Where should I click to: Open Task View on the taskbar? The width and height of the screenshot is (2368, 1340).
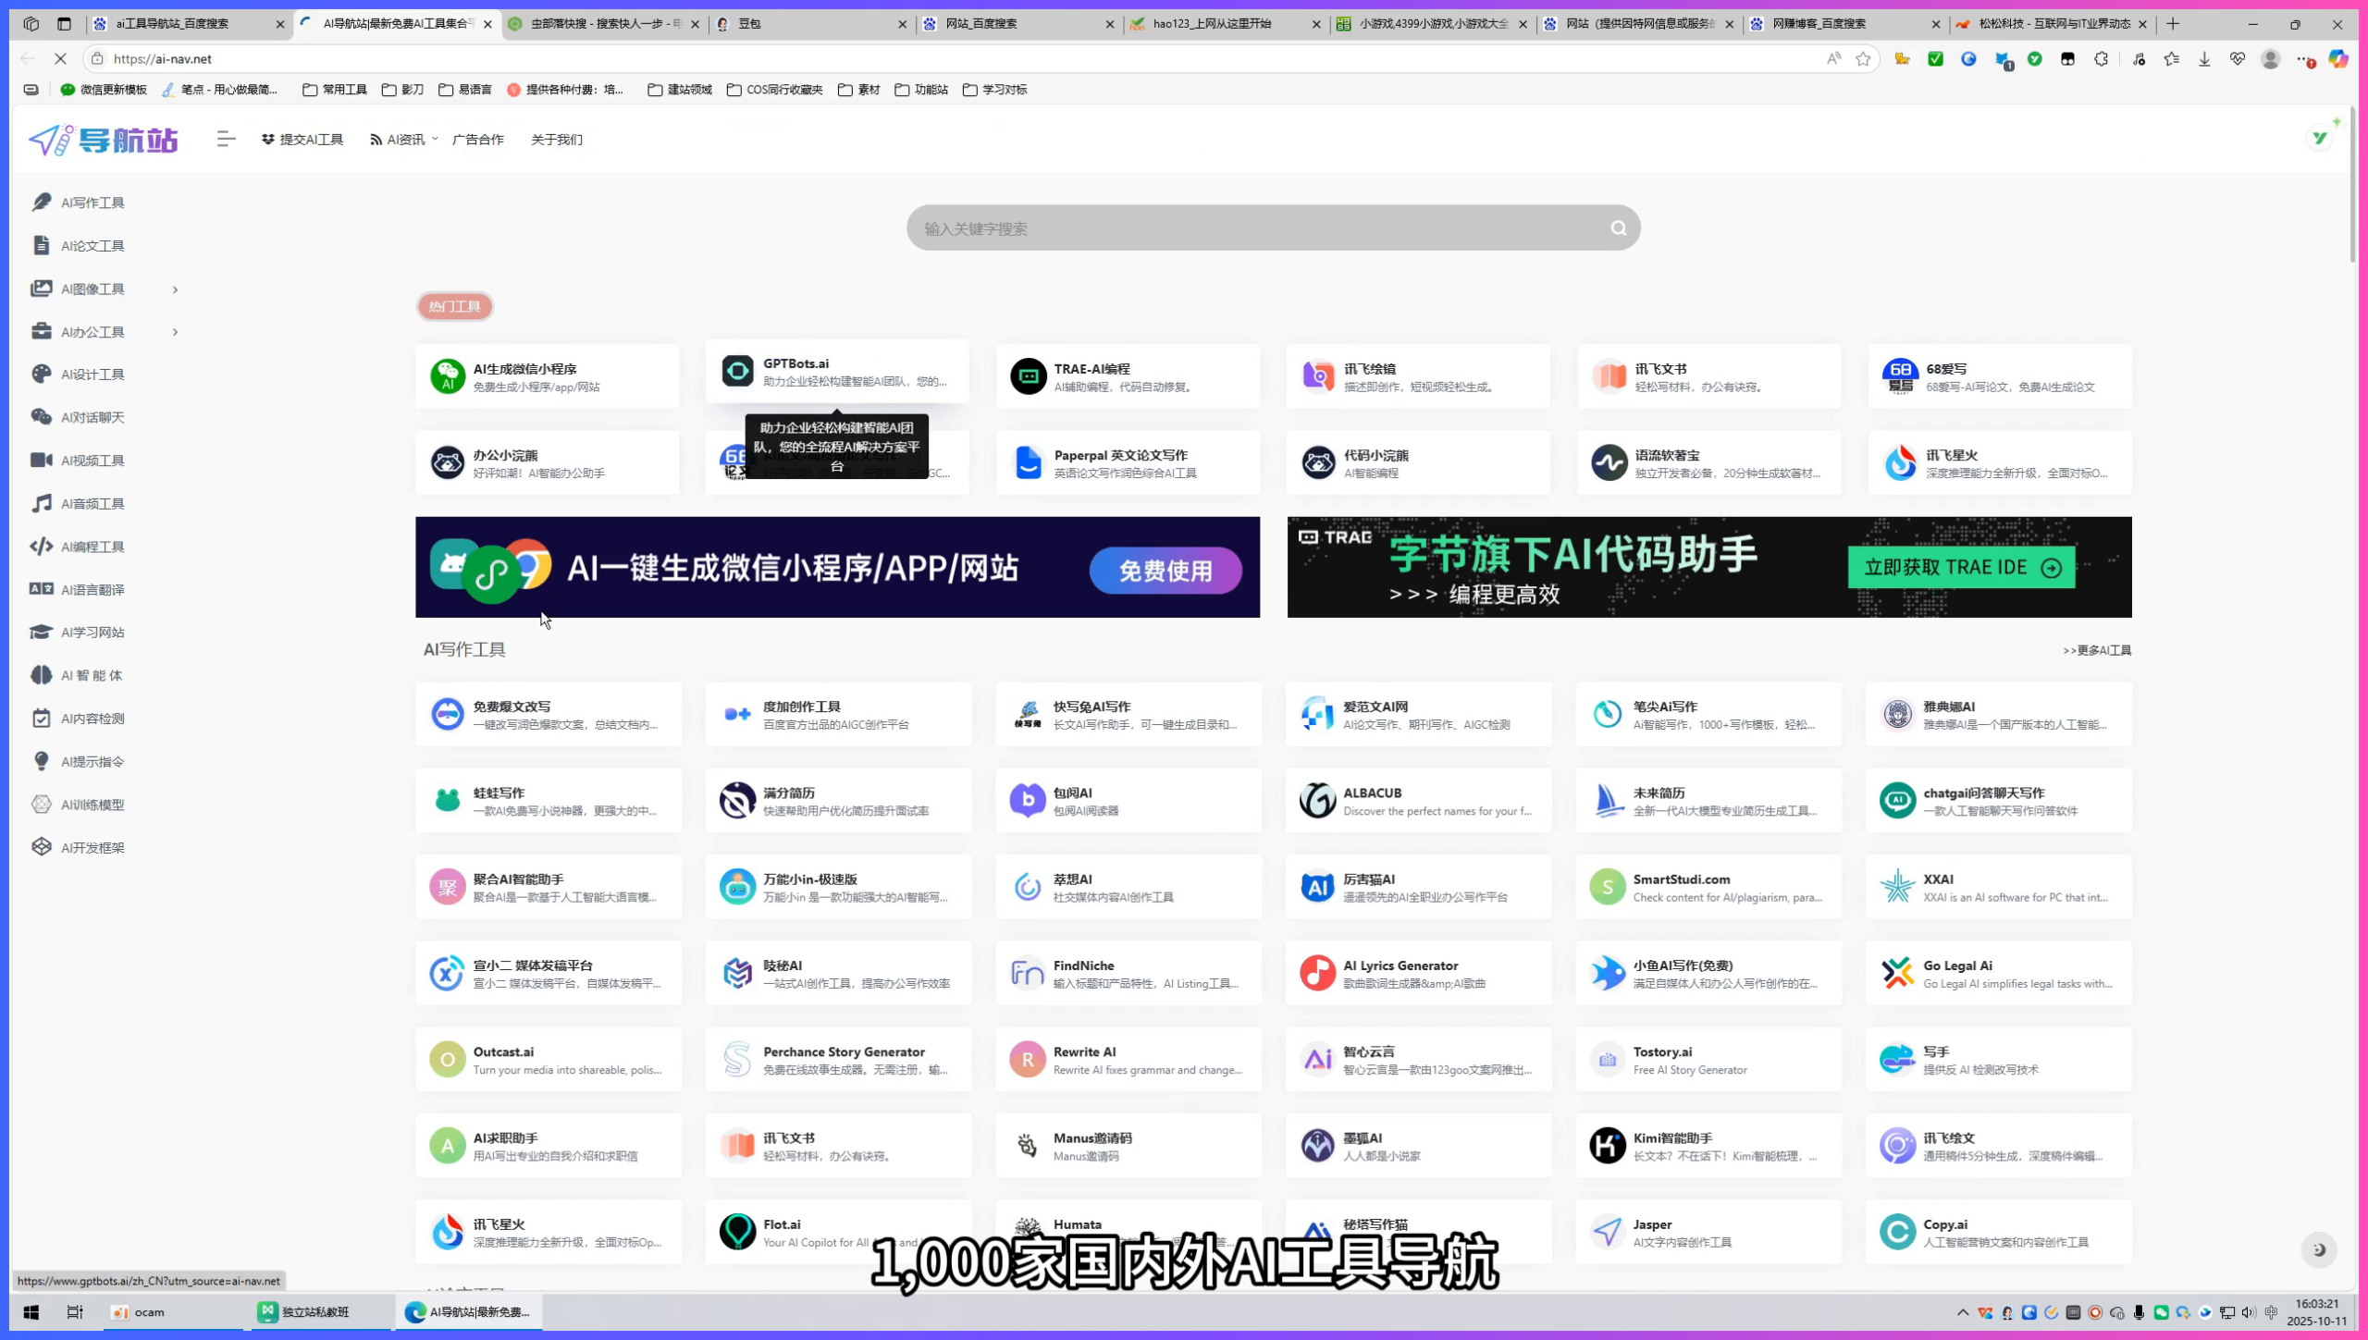75,1312
